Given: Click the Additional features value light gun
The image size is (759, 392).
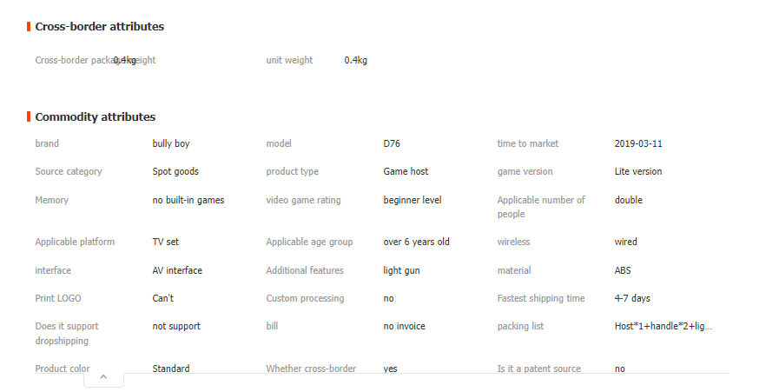Looking at the screenshot, I should tap(401, 270).
